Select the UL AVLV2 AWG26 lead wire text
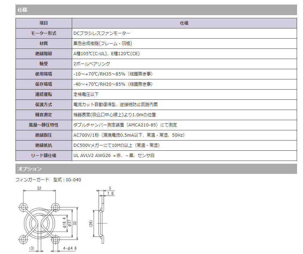 [x=114, y=156]
